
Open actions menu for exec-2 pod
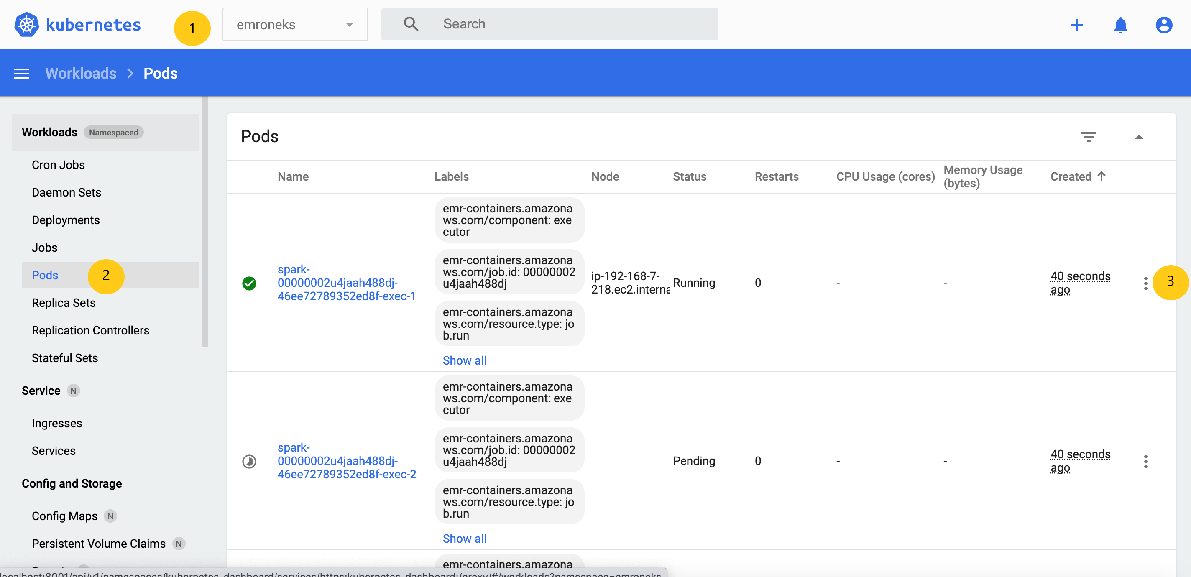pyautogui.click(x=1145, y=461)
